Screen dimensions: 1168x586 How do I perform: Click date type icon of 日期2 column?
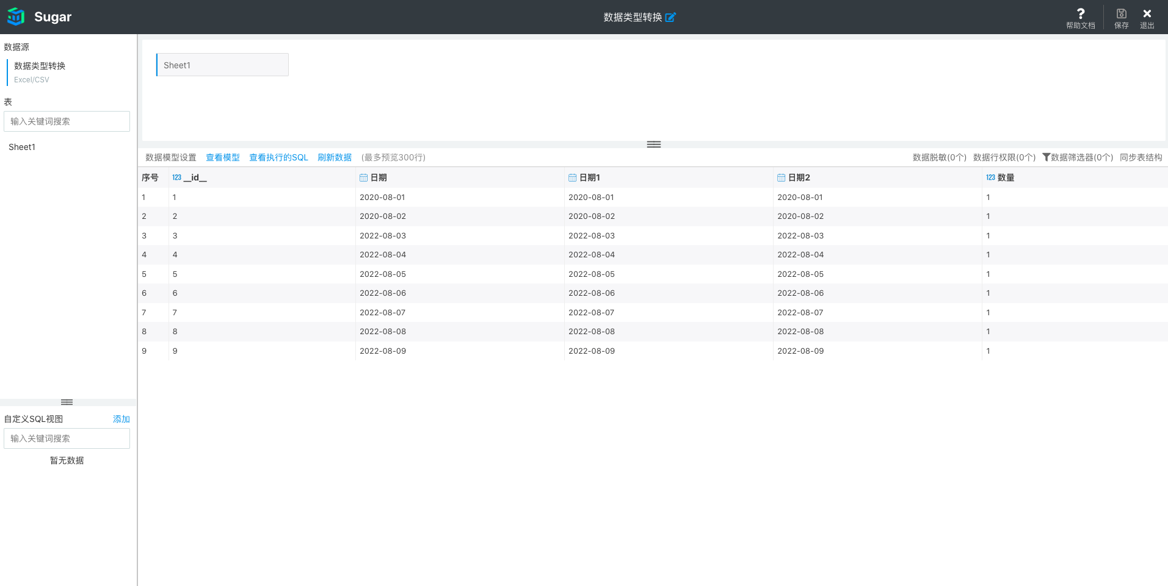(781, 177)
